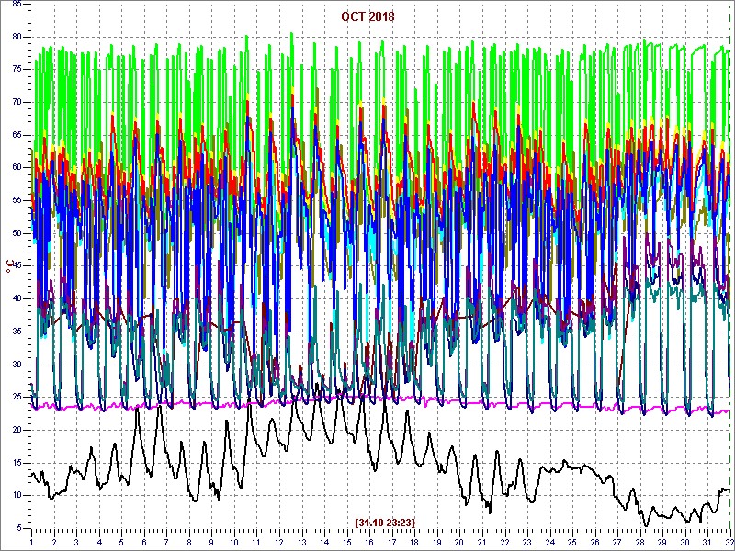The height and width of the screenshot is (551, 735).
Task: Click day 27 on the date axis
Action: (616, 540)
